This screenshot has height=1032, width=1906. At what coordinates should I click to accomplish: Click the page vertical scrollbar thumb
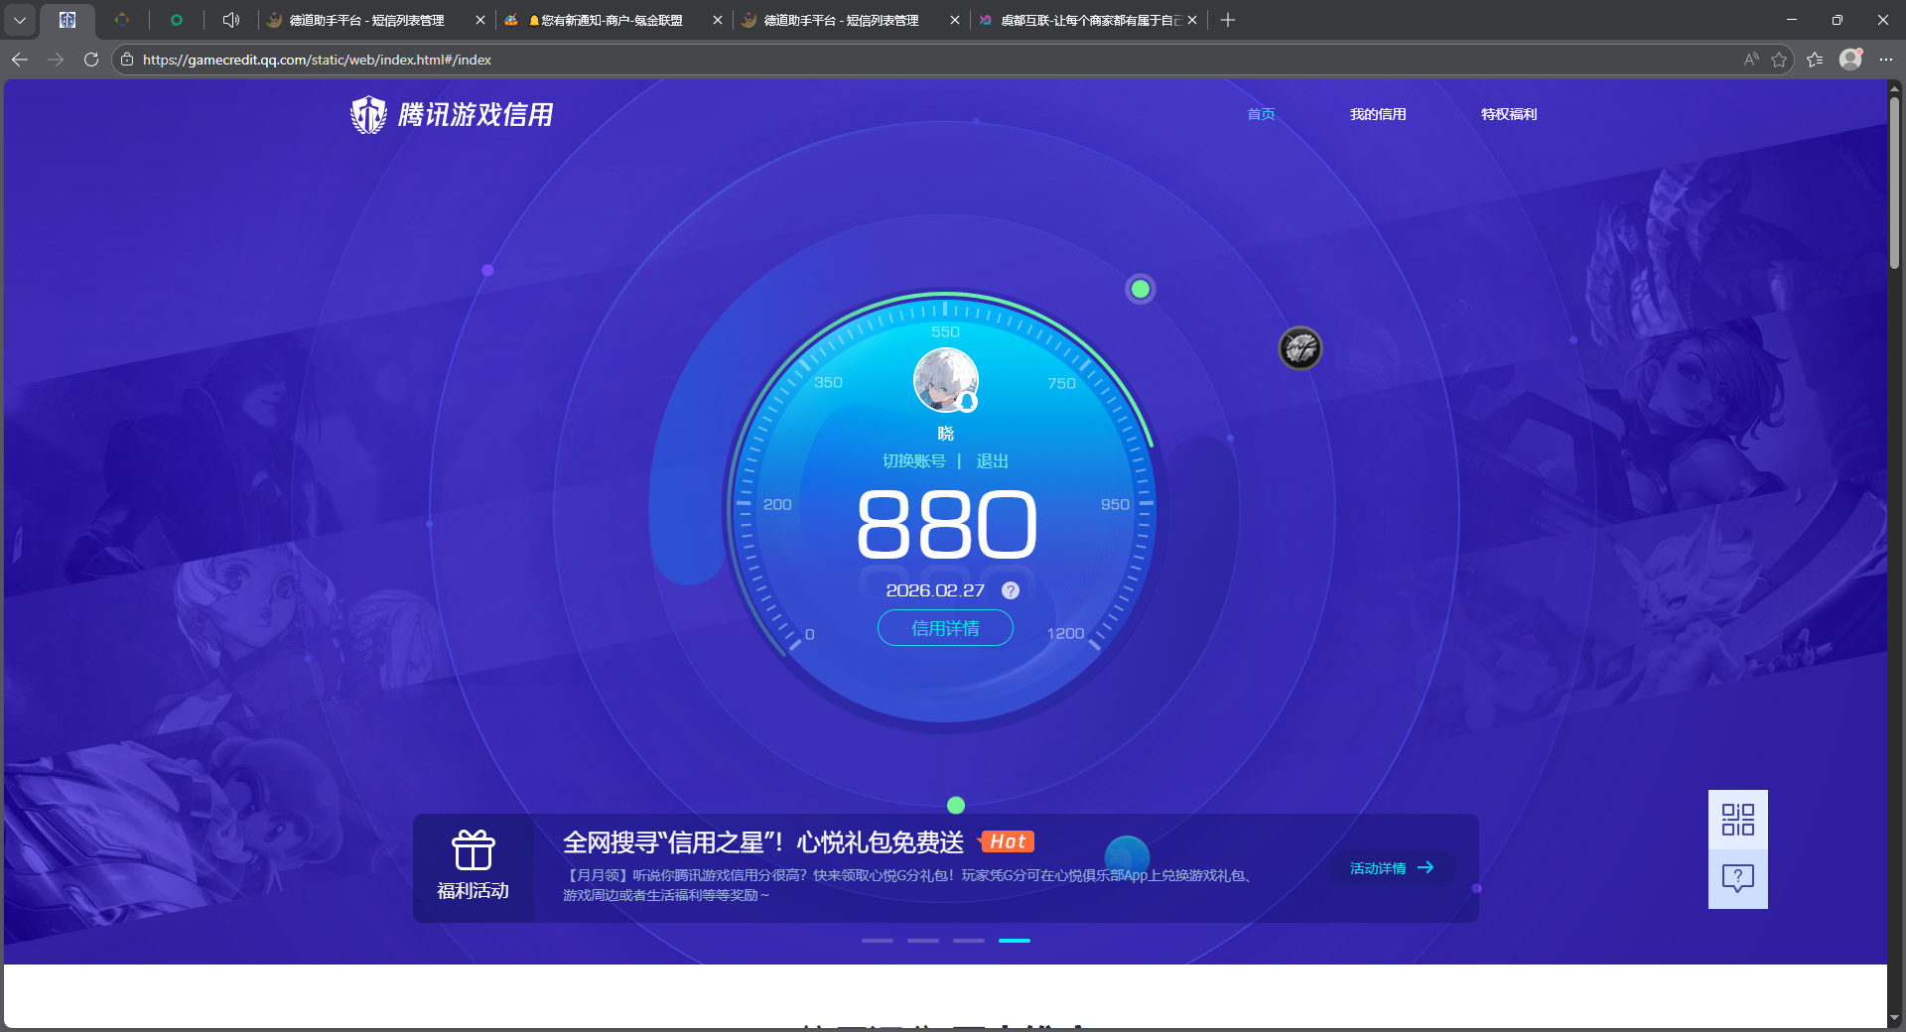1894,184
